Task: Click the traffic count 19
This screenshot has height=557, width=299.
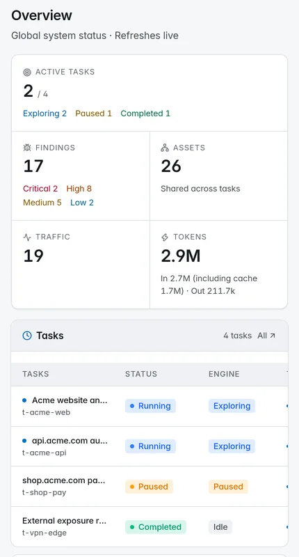Action: (33, 256)
